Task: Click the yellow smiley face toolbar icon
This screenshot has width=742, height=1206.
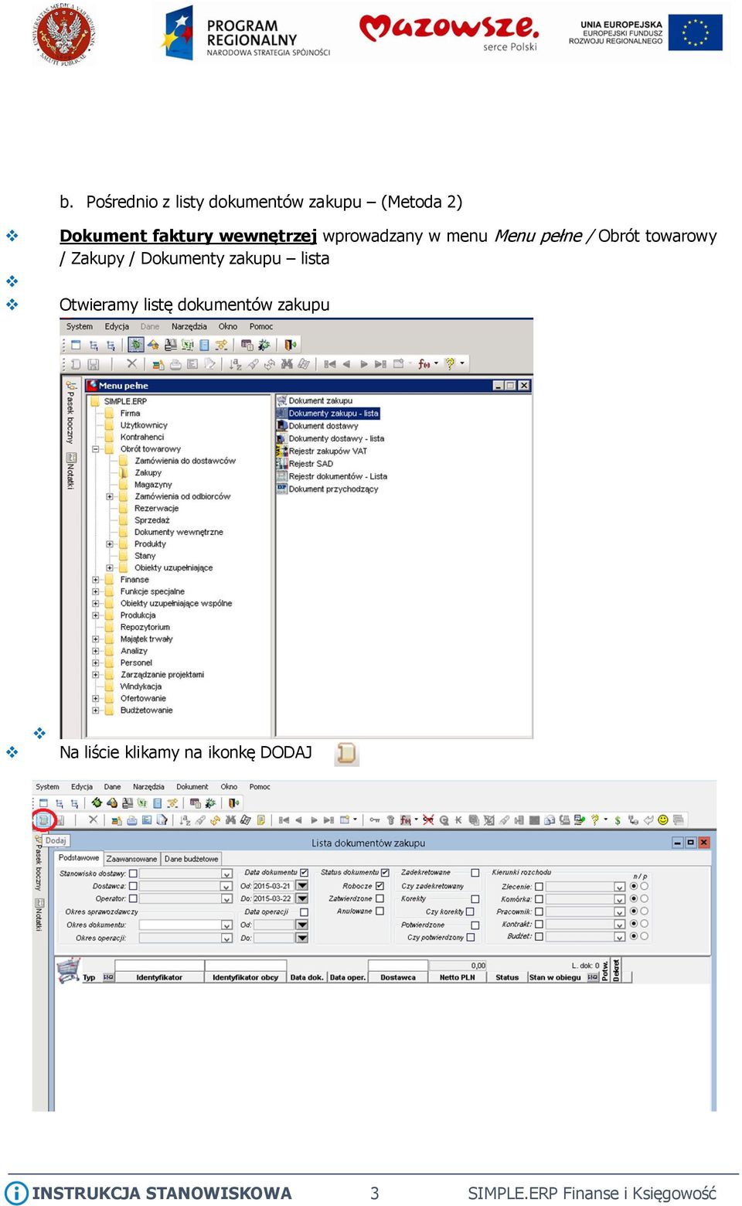Action: (x=663, y=819)
